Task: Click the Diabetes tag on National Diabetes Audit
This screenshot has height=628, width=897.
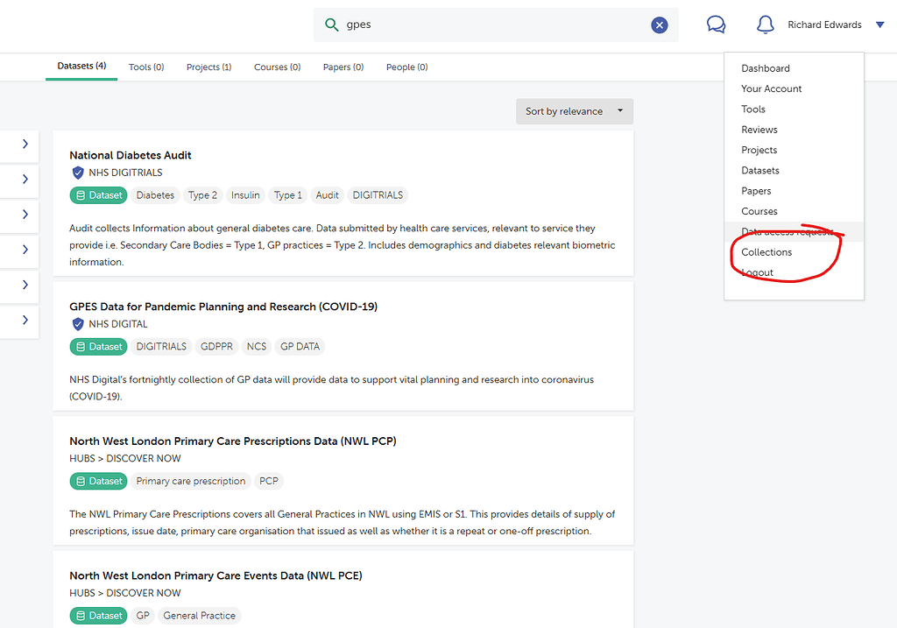Action: (x=155, y=194)
